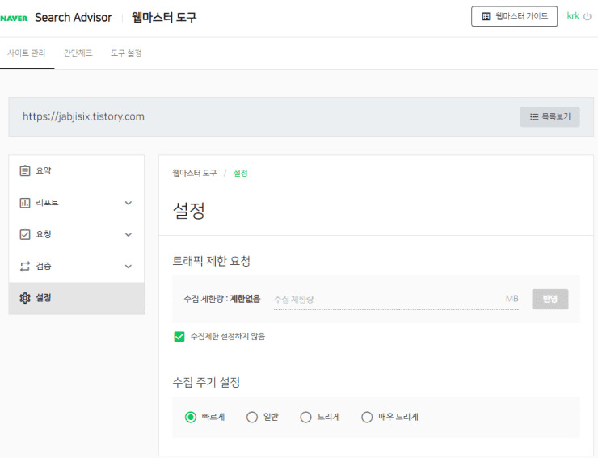Click the krk username link
598x458 pixels.
tap(573, 16)
